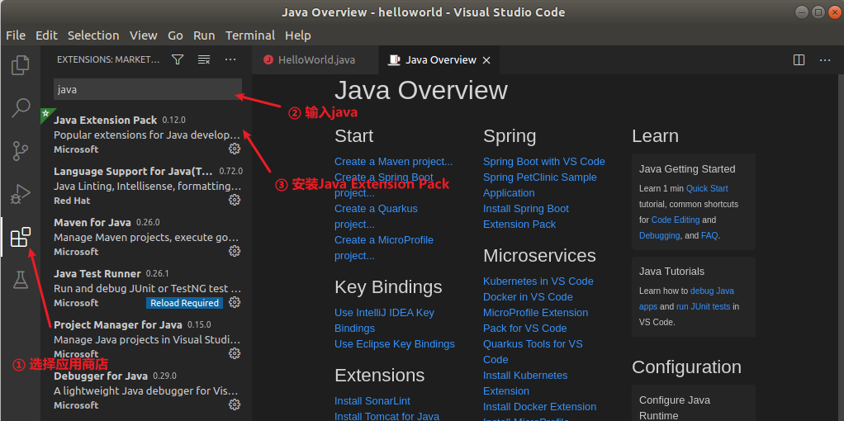Click gear icon for Java Test Runner
844x421 pixels.
click(235, 302)
